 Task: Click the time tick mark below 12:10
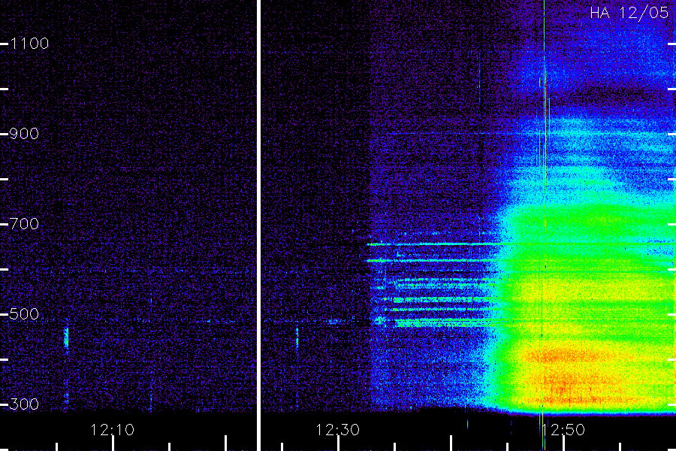pos(113,443)
